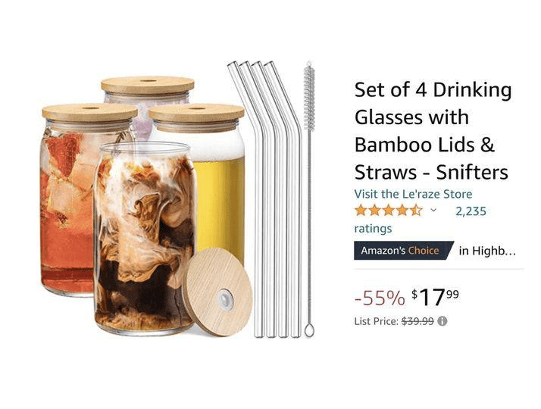This screenshot has height=409, width=541.
Task: Visit the Le'raze Store link
Action: pos(413,194)
